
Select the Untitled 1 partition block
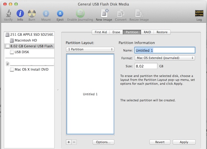(x=90, y=94)
